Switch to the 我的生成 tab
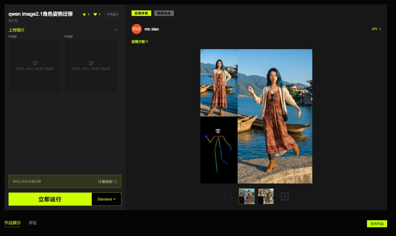 tap(164, 13)
